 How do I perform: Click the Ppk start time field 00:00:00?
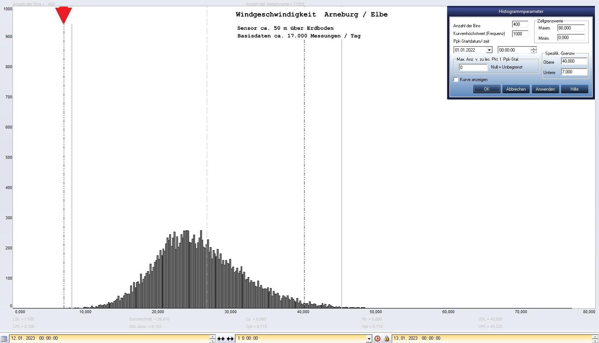(514, 50)
